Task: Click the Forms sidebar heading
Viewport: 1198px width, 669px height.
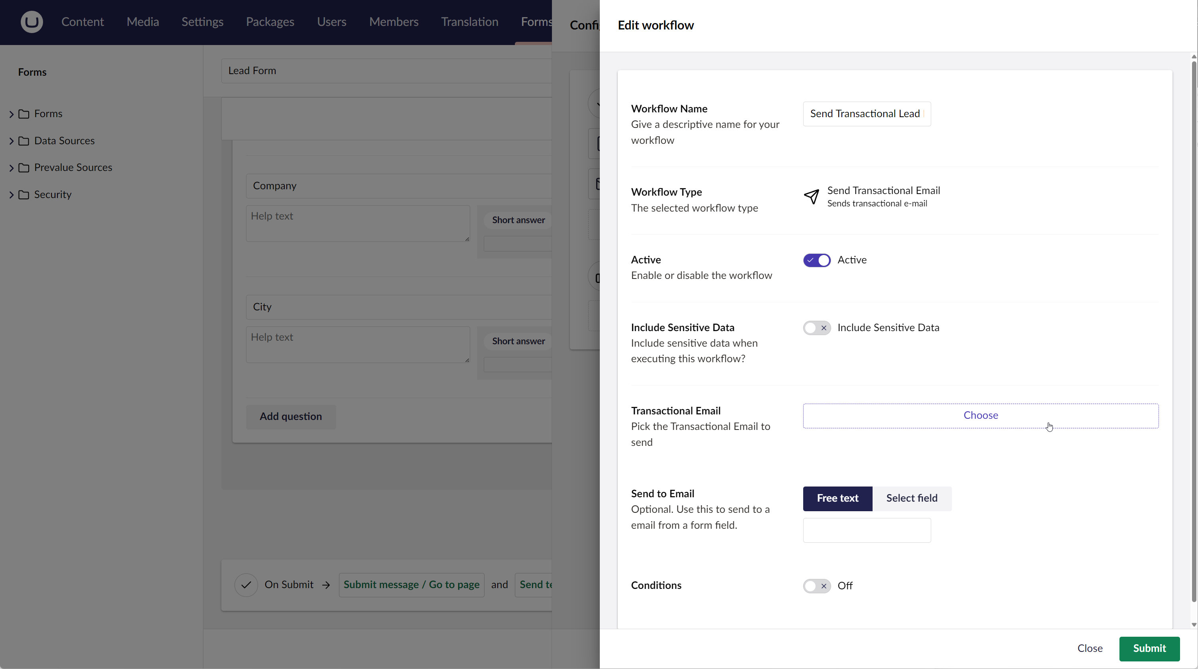Action: 32,72
